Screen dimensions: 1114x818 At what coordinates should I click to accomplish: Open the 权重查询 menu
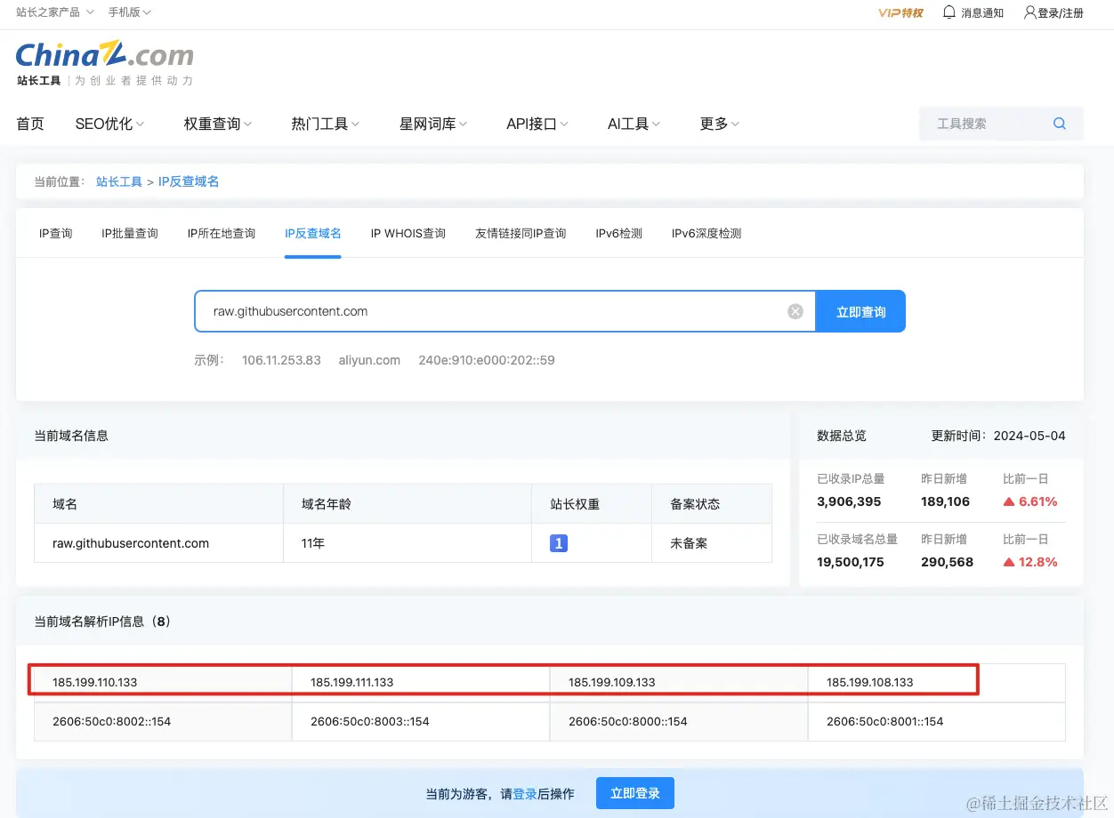pyautogui.click(x=218, y=124)
